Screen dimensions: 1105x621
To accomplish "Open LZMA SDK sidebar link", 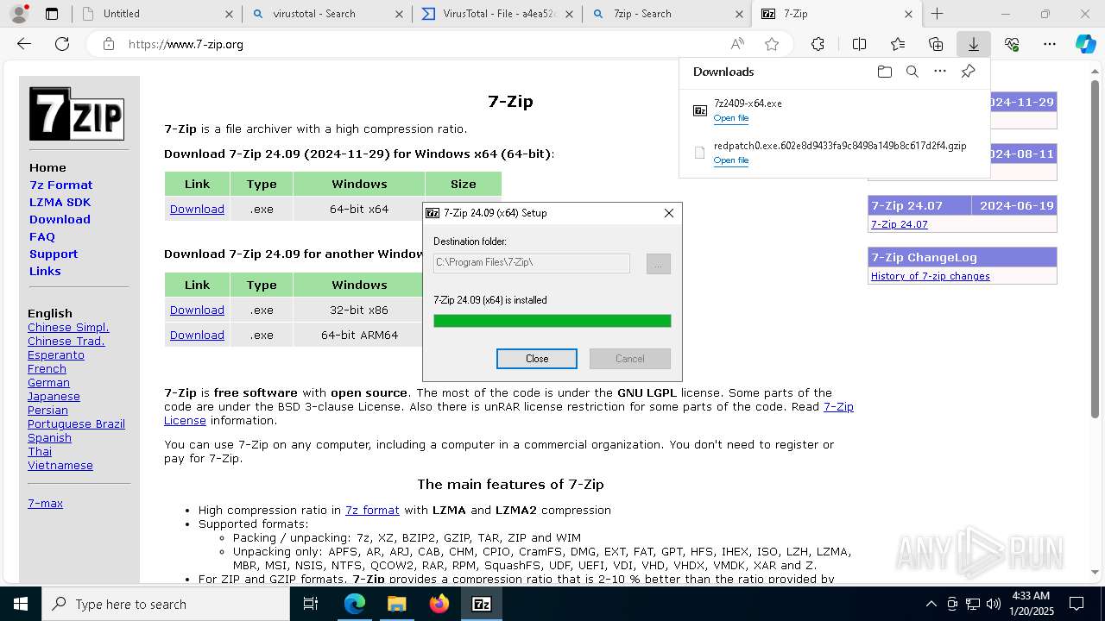I will click(60, 202).
